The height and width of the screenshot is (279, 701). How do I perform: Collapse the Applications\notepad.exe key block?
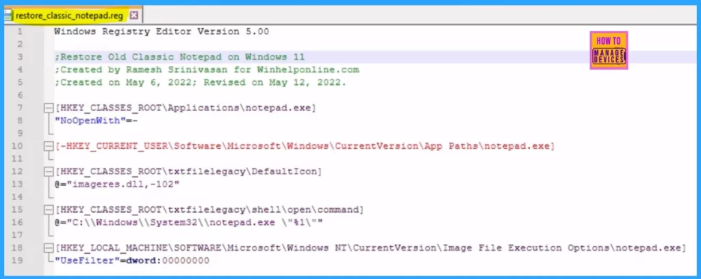49,108
